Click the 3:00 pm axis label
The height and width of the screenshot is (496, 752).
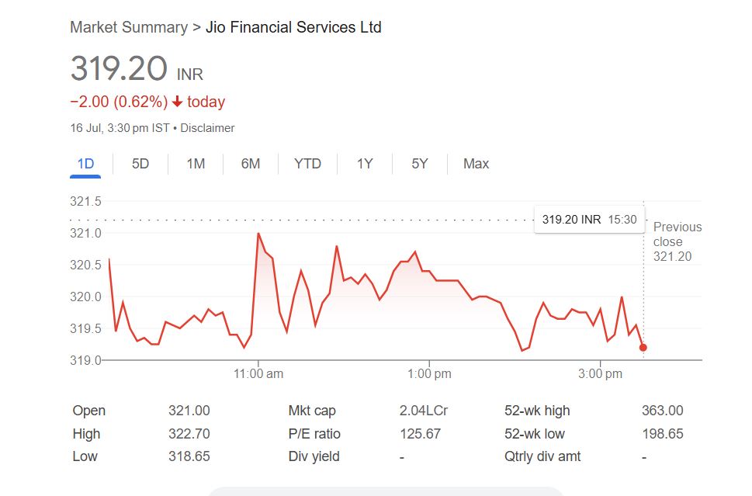tap(601, 374)
